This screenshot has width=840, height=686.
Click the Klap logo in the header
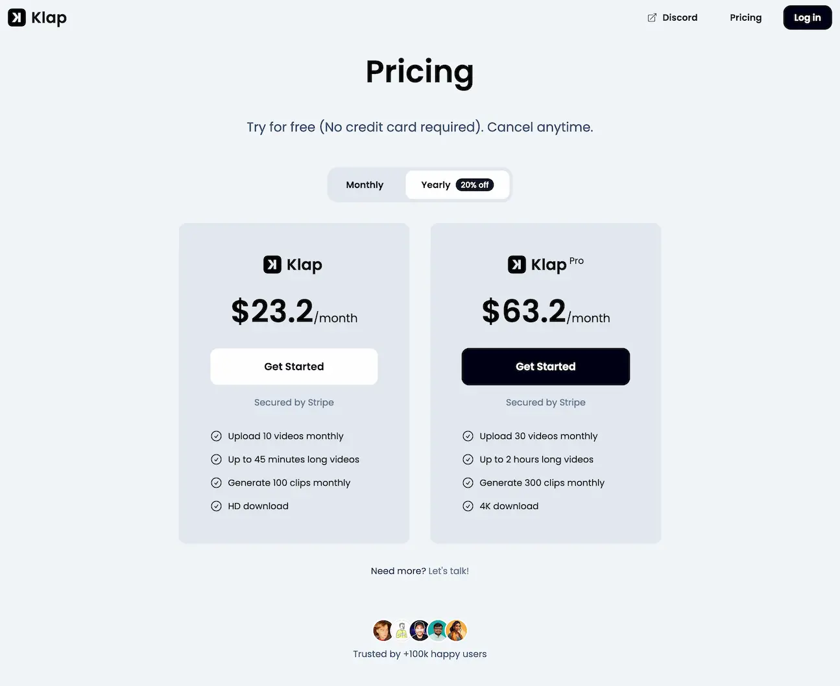pos(37,18)
